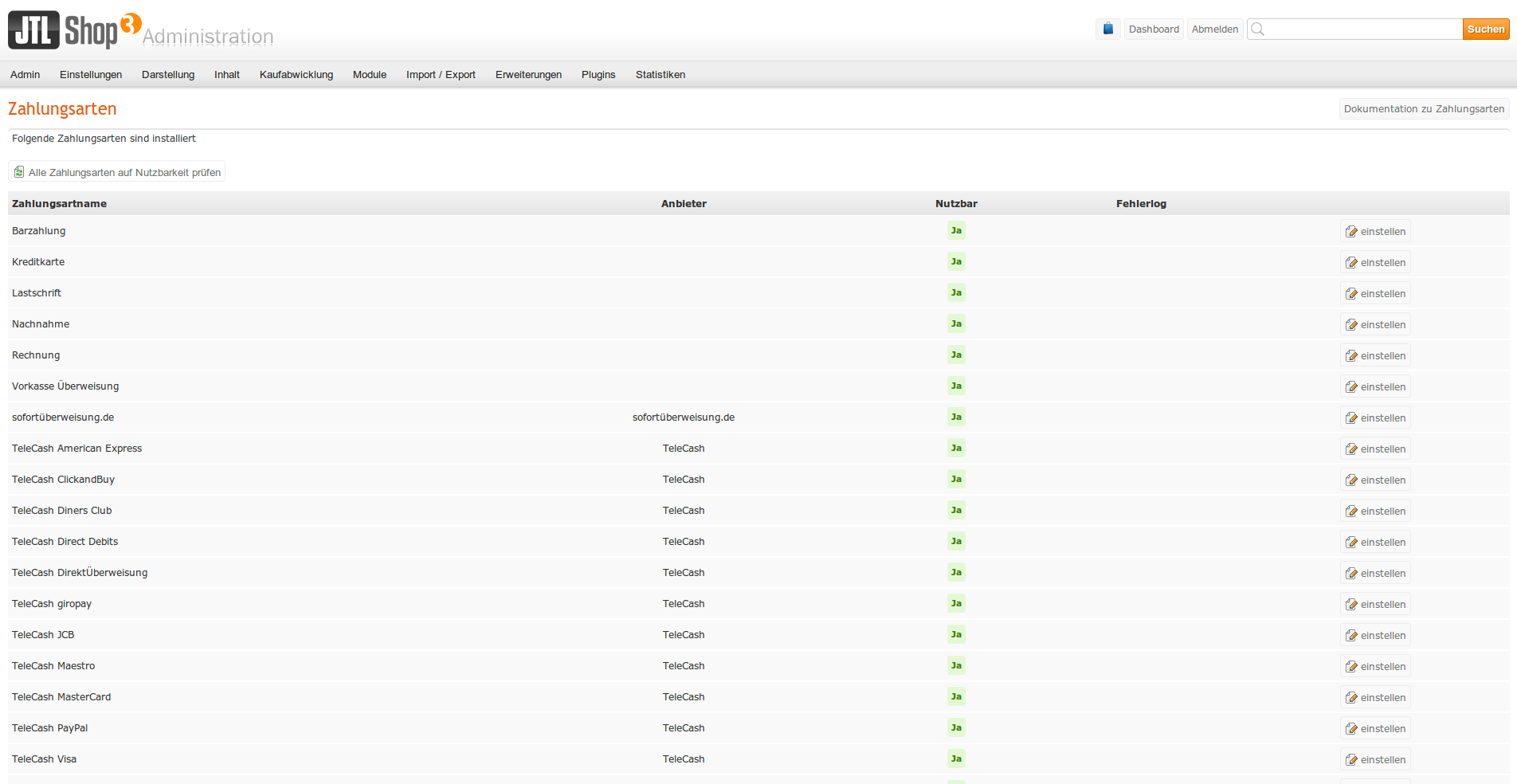Go to the Dashboard
Image resolution: width=1517 pixels, height=784 pixels.
(1153, 29)
